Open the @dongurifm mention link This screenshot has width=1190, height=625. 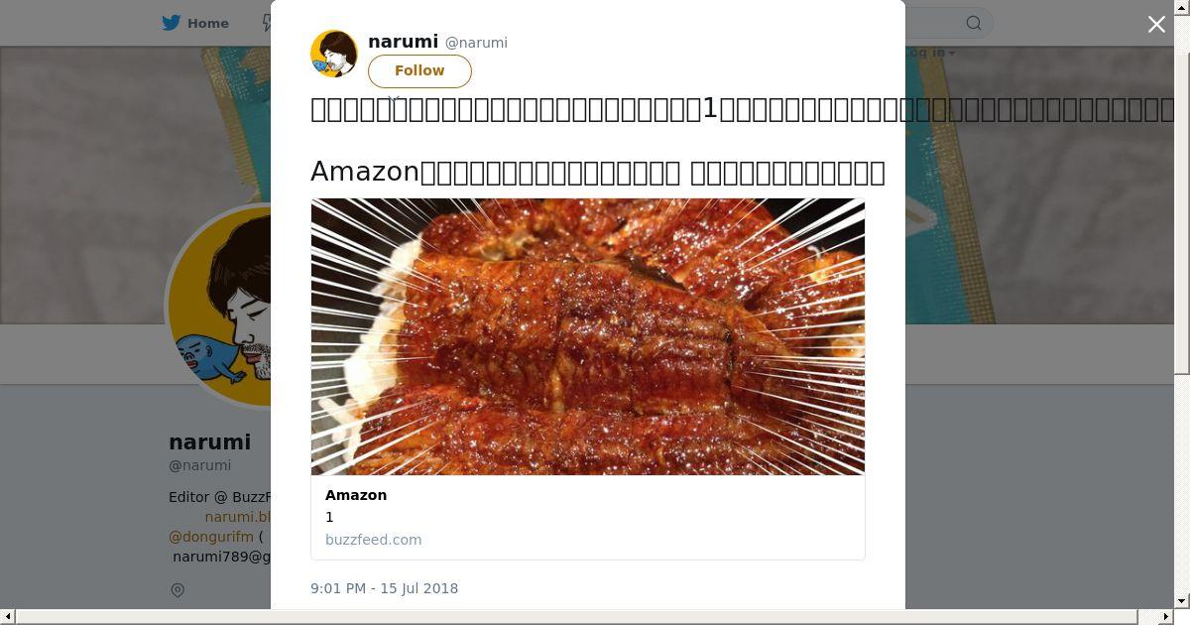[x=211, y=537]
